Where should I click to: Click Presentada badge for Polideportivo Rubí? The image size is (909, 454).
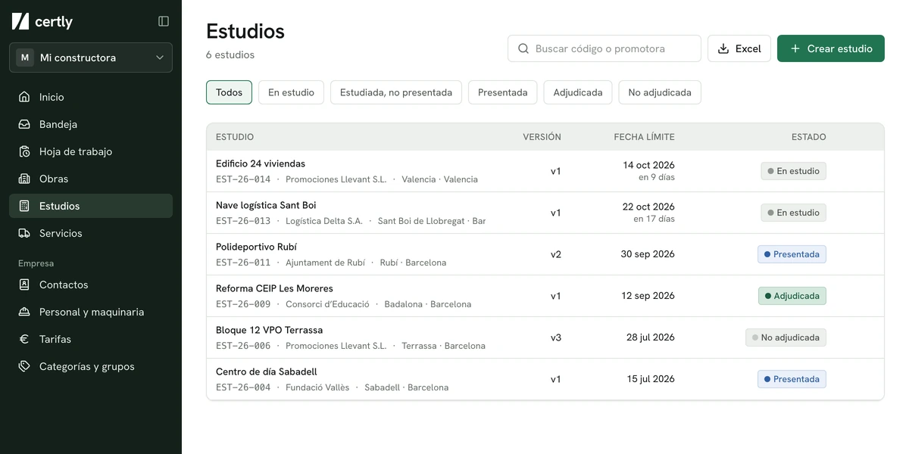click(792, 254)
